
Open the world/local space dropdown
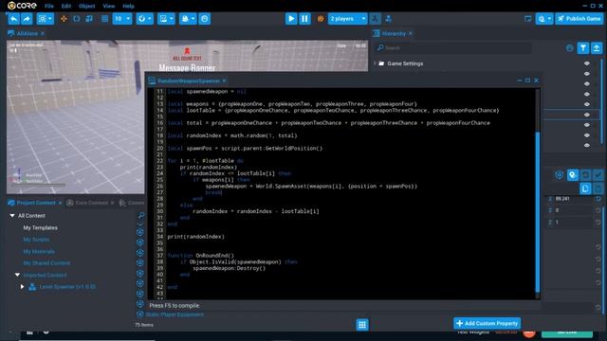145,19
